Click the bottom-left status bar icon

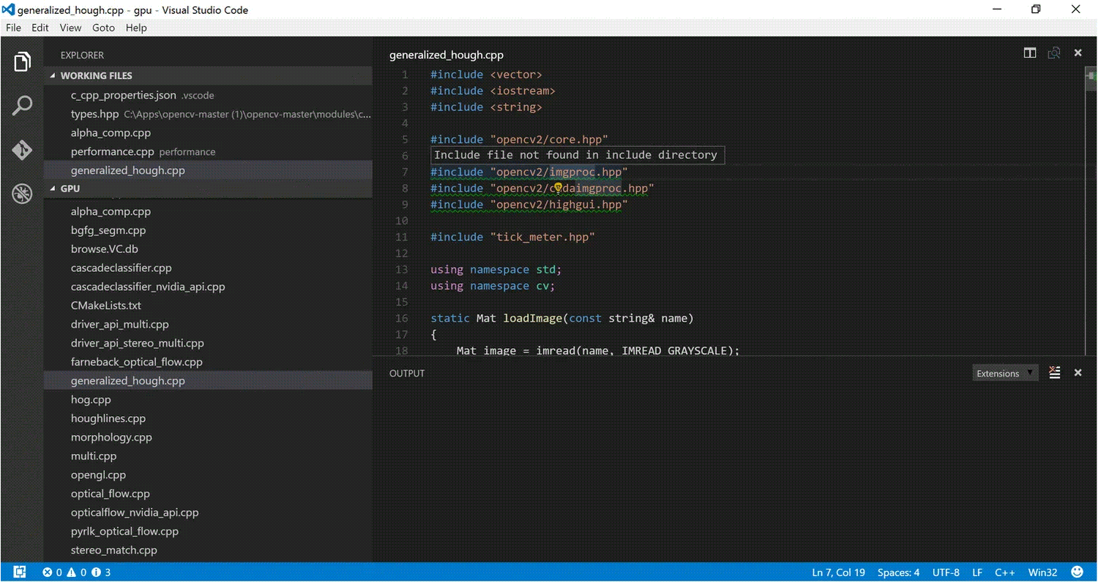[20, 571]
